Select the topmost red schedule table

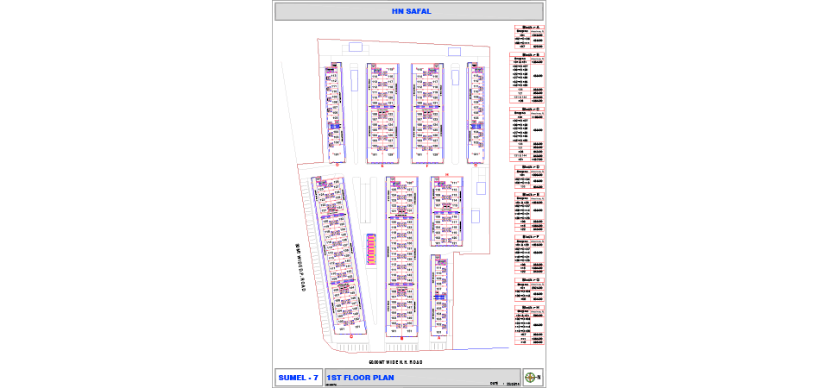tap(528, 38)
